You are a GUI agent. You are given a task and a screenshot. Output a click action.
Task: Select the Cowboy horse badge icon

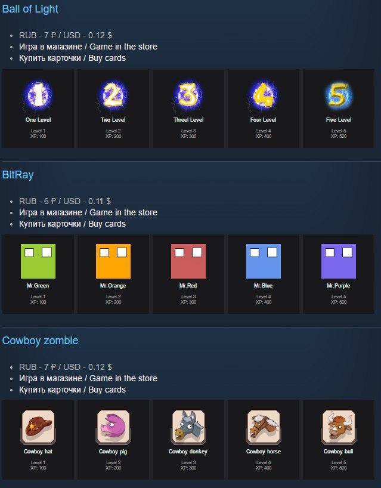click(x=264, y=427)
